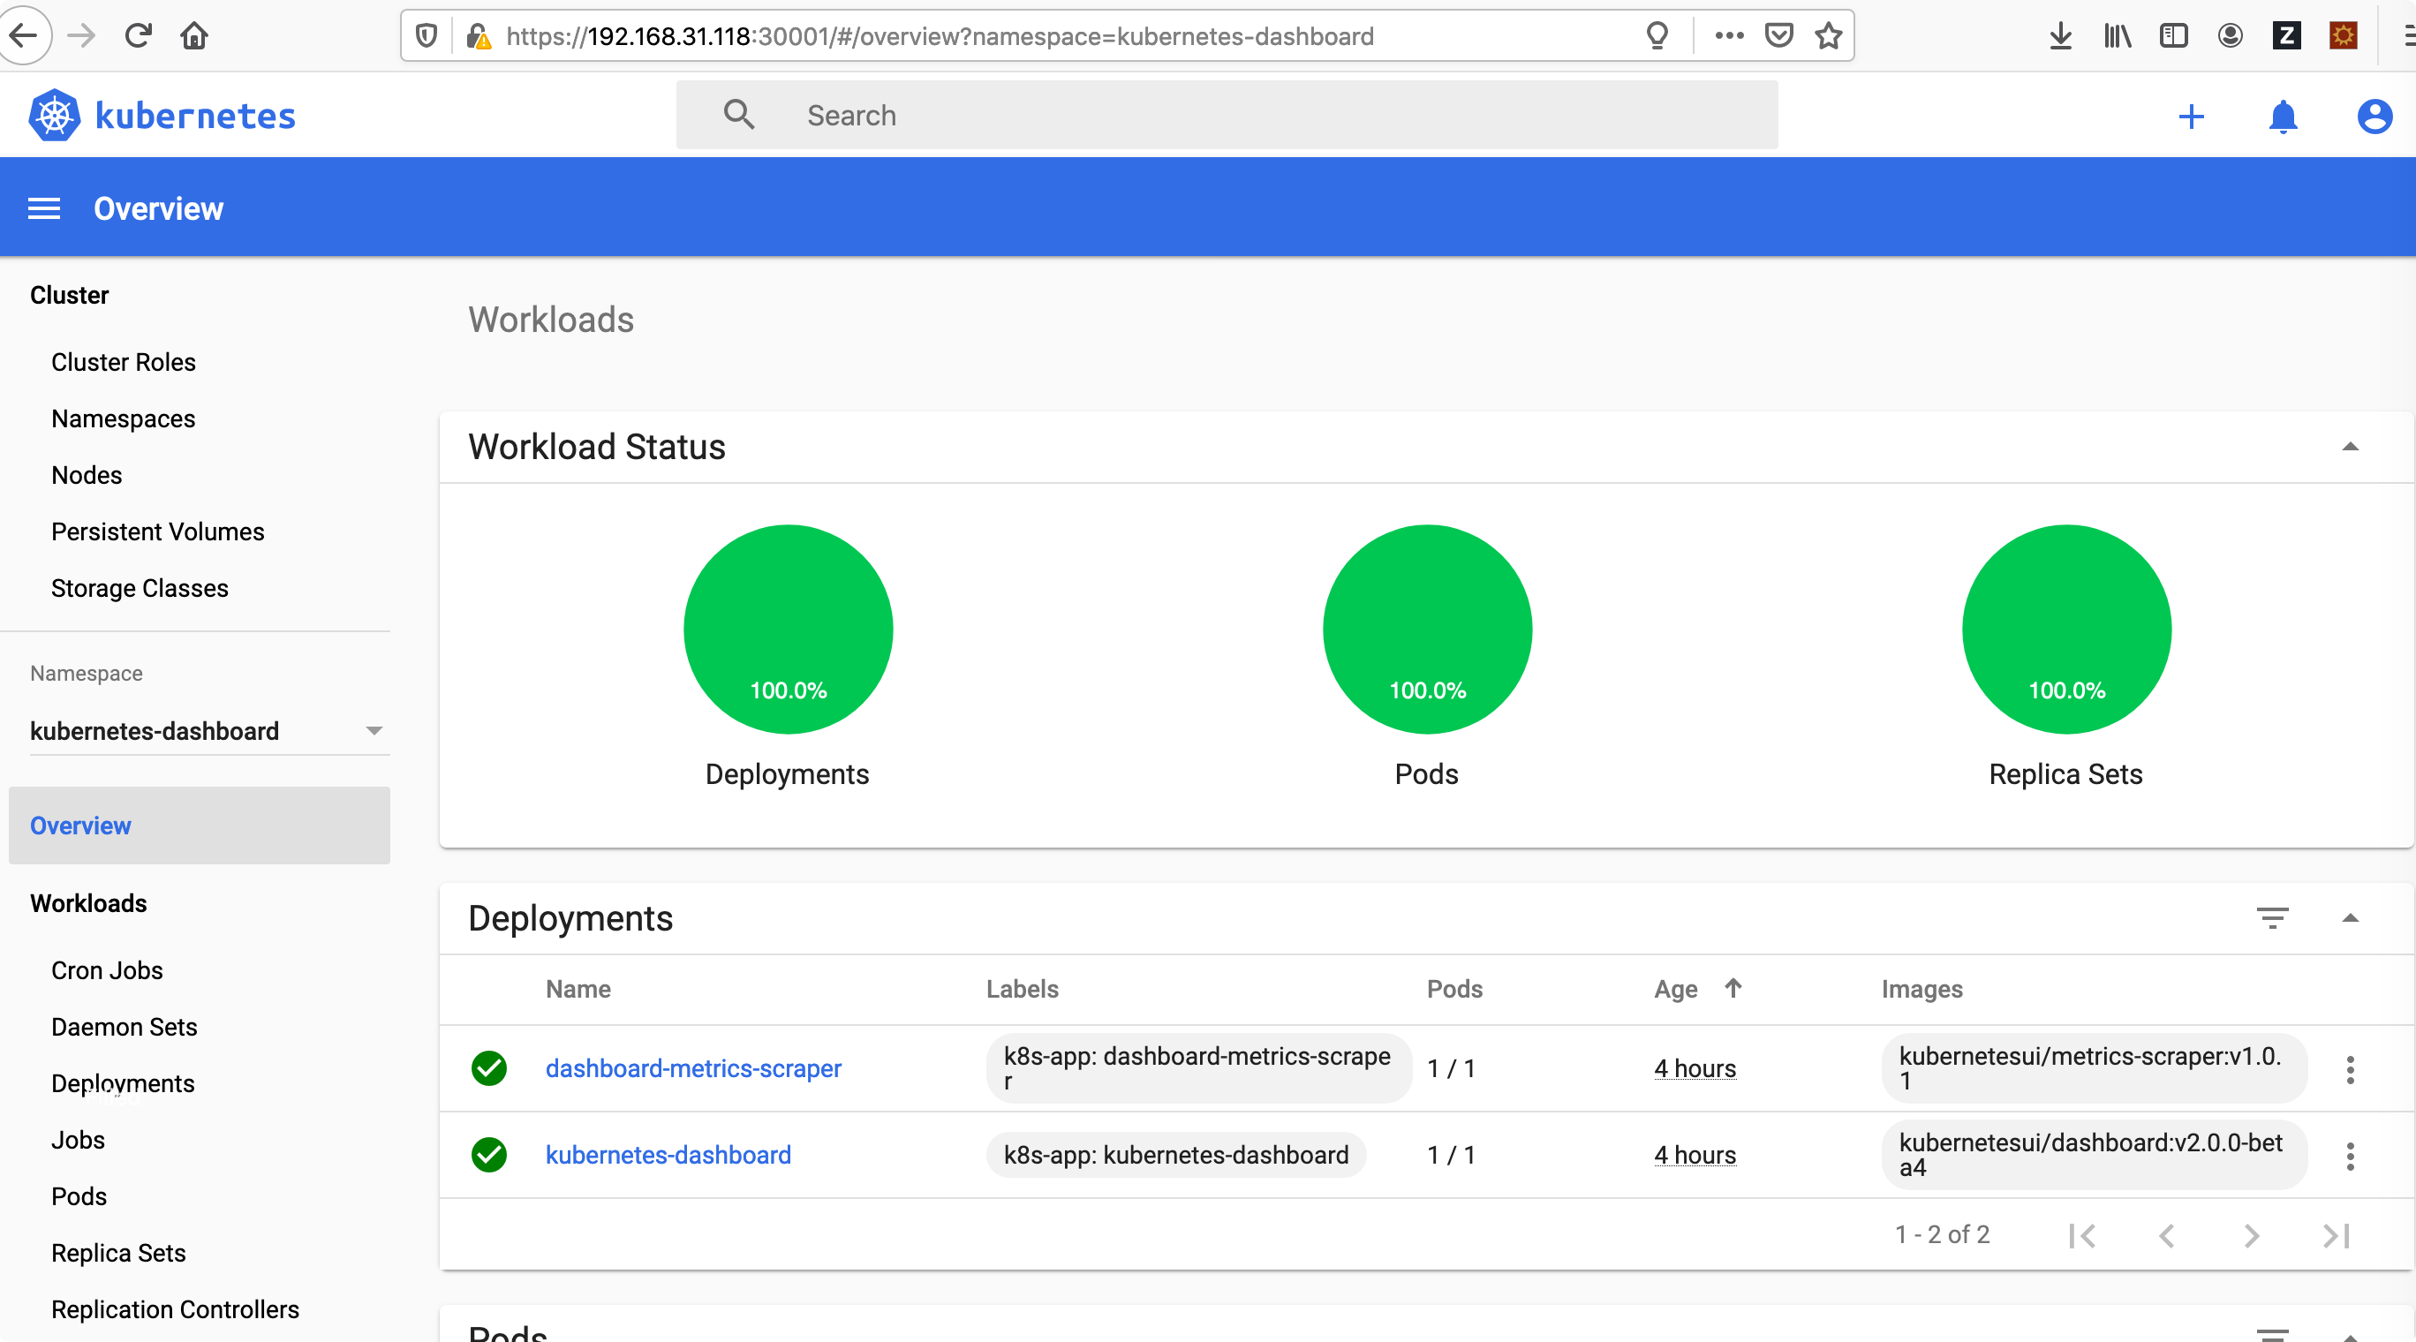Toggle browser sidebar view icon
2416x1342 pixels.
pyautogui.click(x=2173, y=35)
